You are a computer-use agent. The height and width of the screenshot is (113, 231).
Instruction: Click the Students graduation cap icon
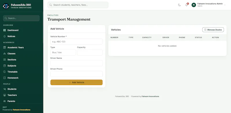click(5, 89)
